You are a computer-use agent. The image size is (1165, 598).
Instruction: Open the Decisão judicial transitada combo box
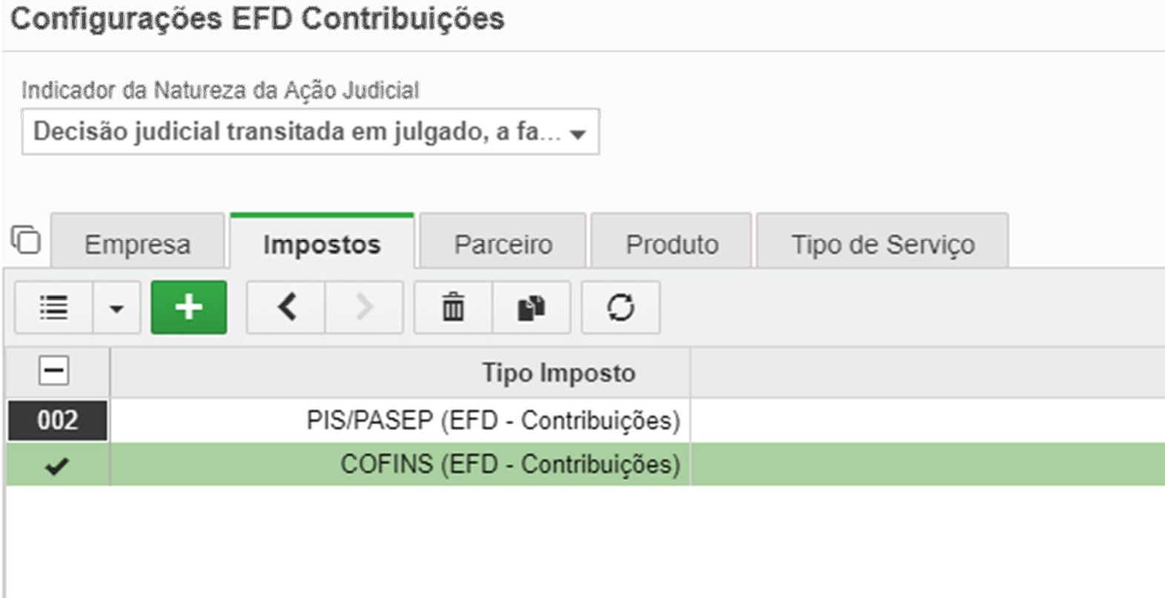(310, 132)
